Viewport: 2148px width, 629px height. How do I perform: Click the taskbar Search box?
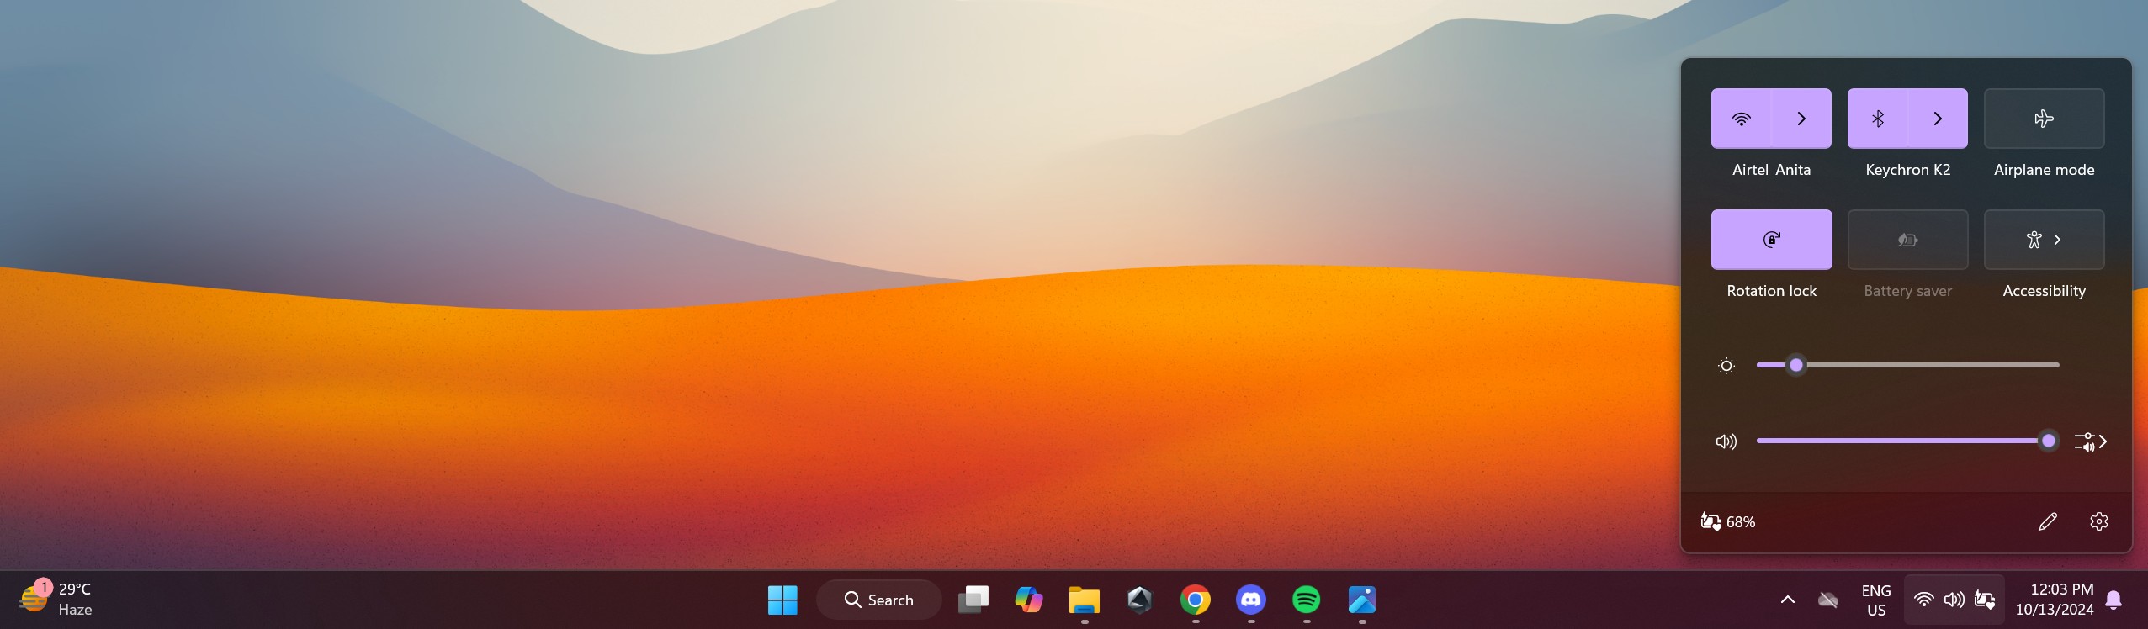[878, 600]
